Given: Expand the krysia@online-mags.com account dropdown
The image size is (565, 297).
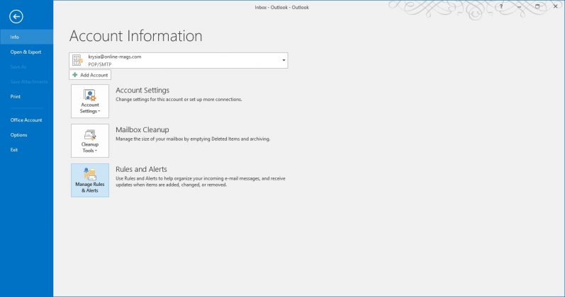Looking at the screenshot, I should (284, 60).
